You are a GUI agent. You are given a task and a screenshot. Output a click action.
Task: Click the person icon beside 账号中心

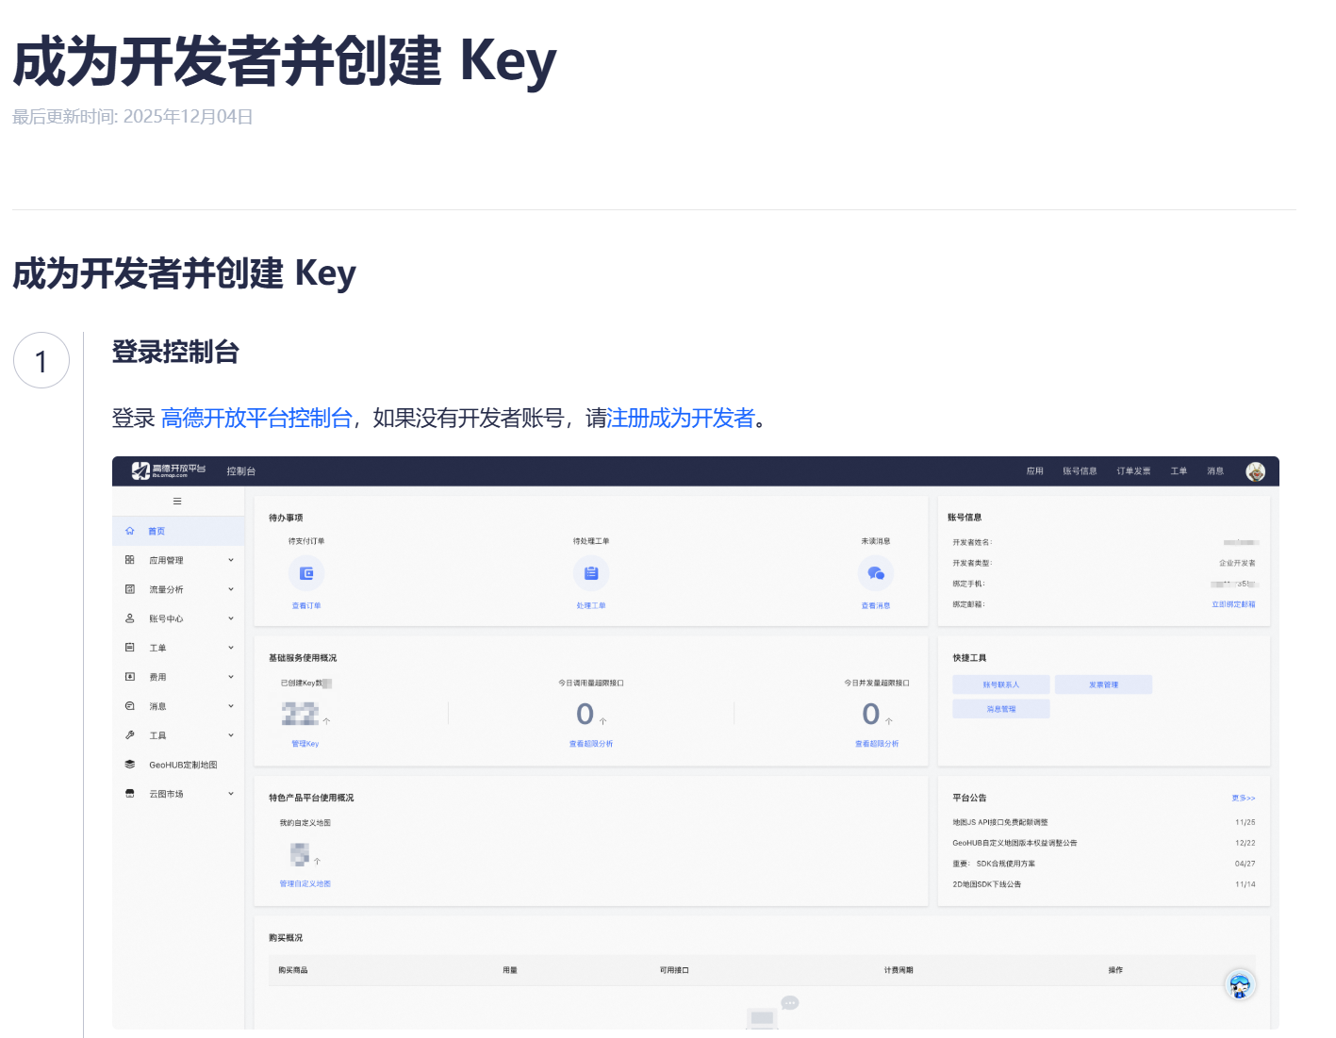[x=130, y=618]
